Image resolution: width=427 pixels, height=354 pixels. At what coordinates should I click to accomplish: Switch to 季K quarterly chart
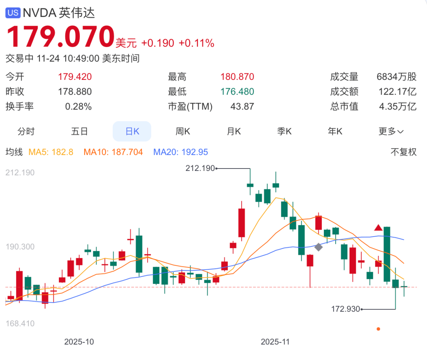(284, 132)
